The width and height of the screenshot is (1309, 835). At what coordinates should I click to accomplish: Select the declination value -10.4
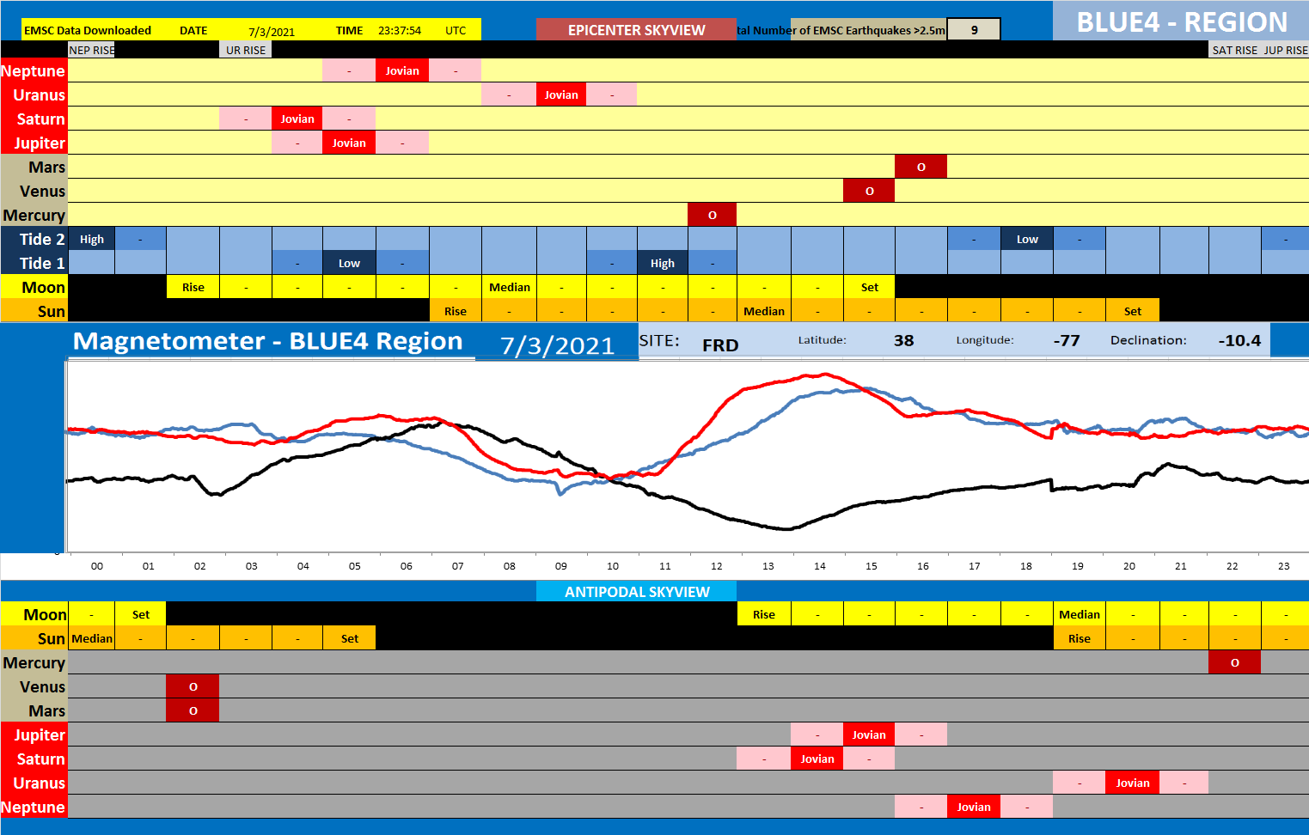point(1239,340)
